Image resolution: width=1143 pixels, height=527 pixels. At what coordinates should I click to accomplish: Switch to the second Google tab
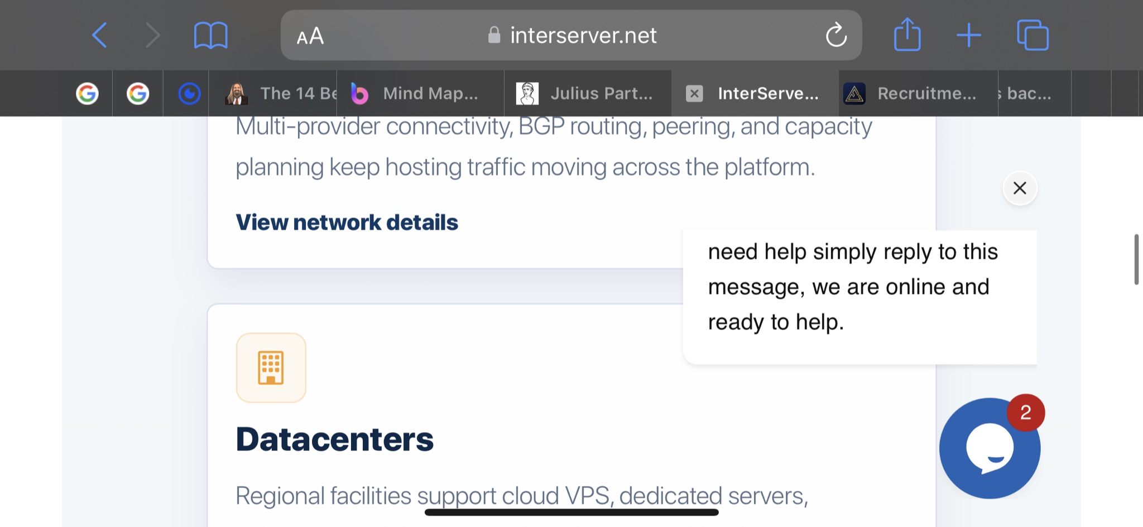pos(138,93)
